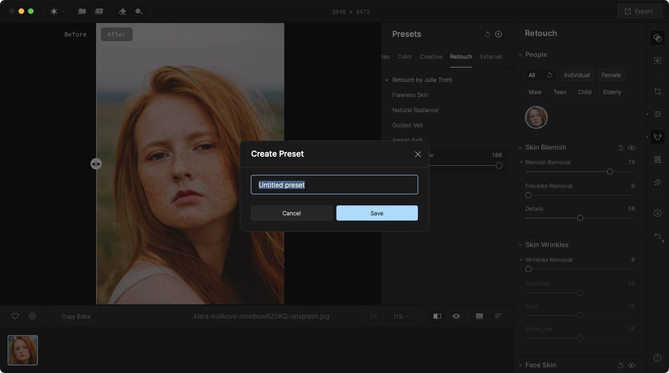Viewport: 669px width, 373px height.
Task: Toggle Face Skin visibility eye
Action: [632, 365]
